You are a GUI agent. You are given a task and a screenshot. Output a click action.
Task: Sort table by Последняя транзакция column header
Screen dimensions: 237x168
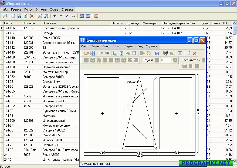pos(181,23)
